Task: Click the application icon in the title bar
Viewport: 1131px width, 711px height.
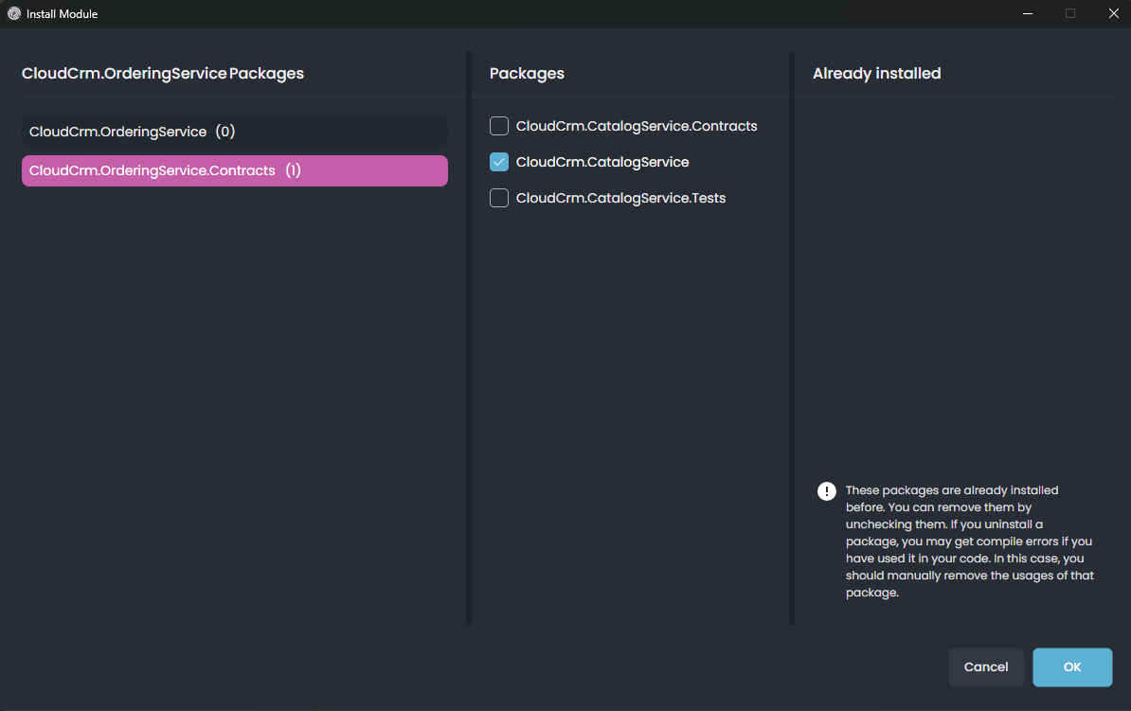Action: coord(12,13)
